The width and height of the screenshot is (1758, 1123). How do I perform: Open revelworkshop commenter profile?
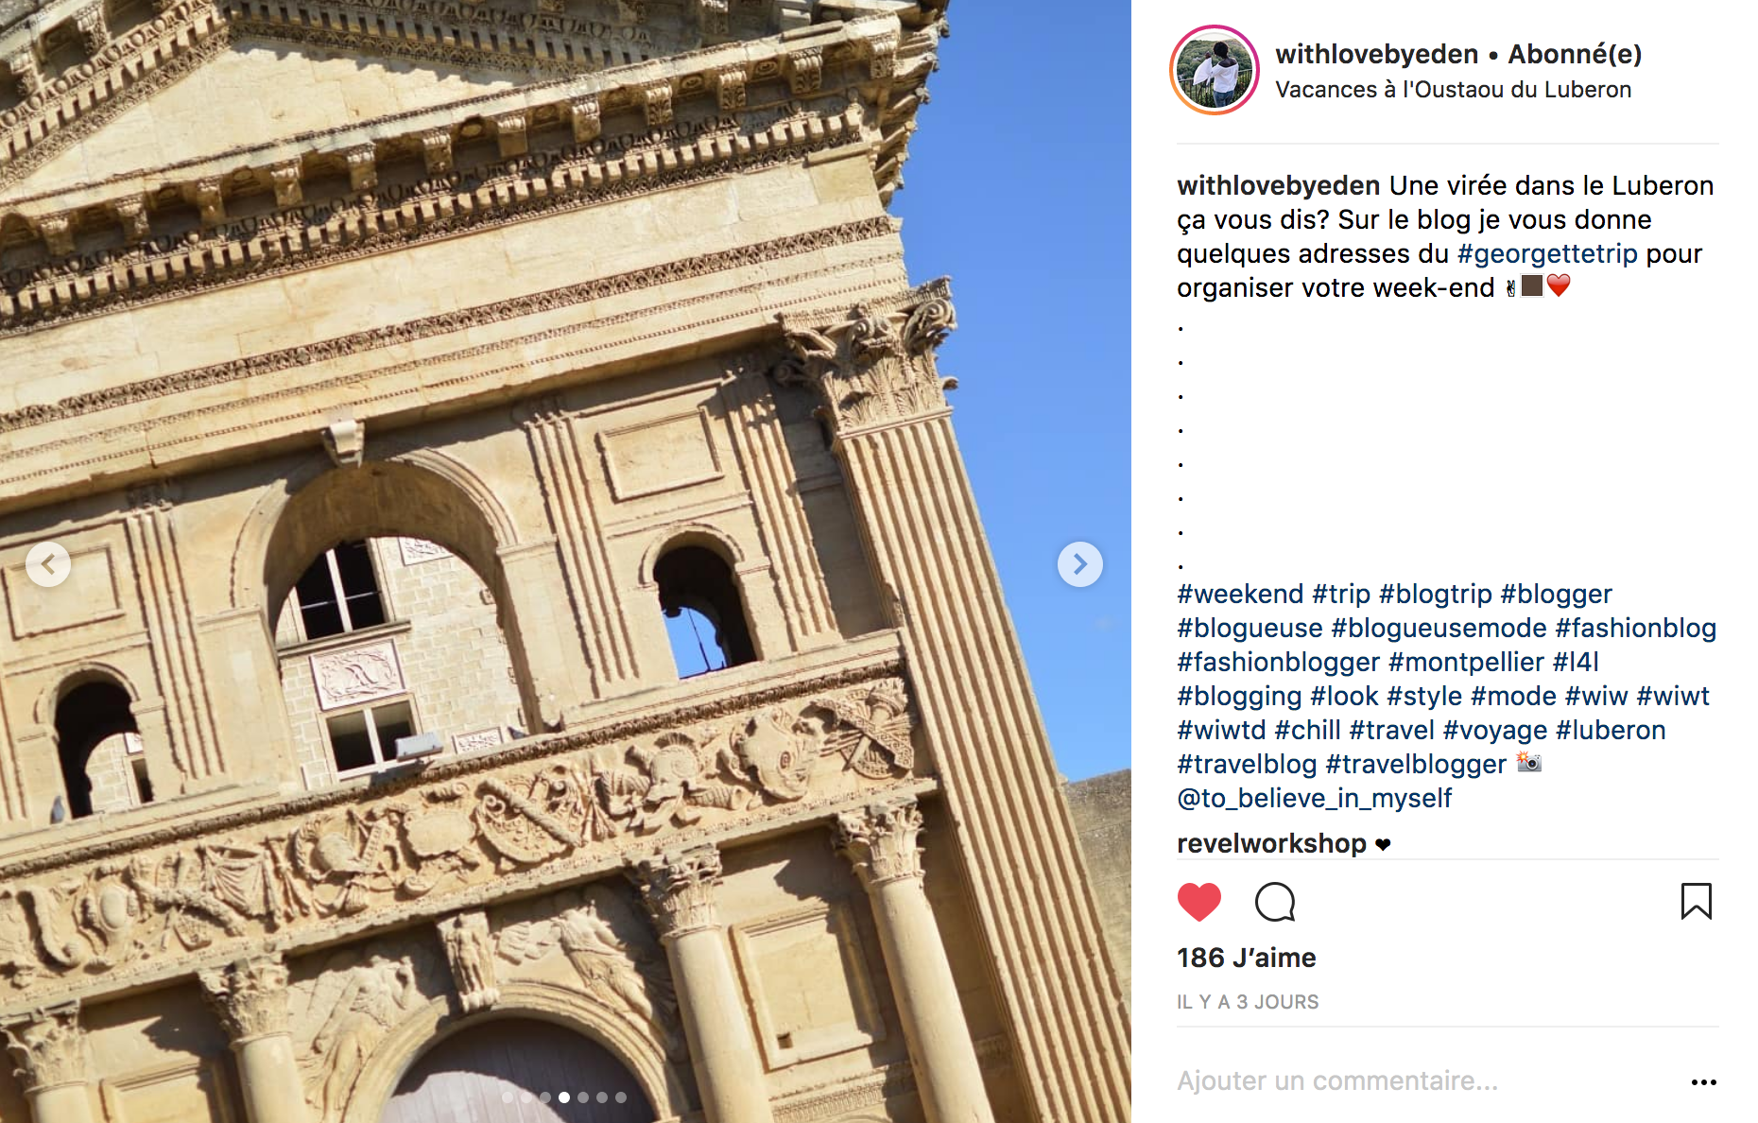(1271, 843)
